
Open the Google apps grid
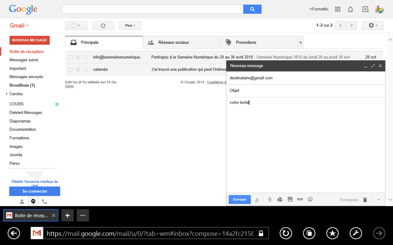(x=338, y=9)
